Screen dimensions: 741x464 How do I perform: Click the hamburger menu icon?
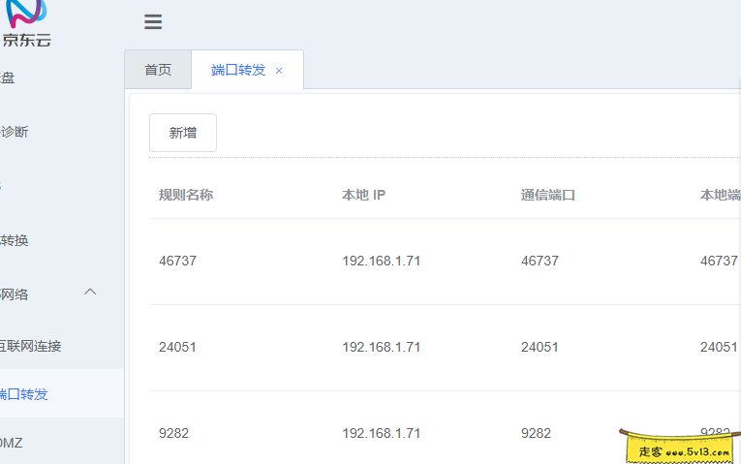[153, 22]
